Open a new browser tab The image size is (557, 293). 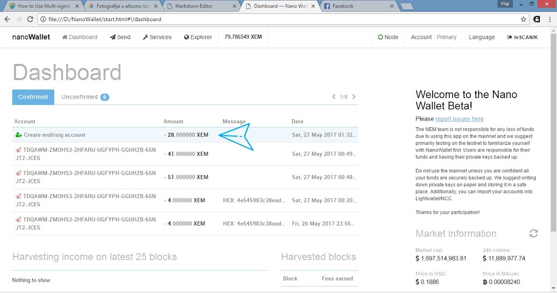click(x=407, y=6)
